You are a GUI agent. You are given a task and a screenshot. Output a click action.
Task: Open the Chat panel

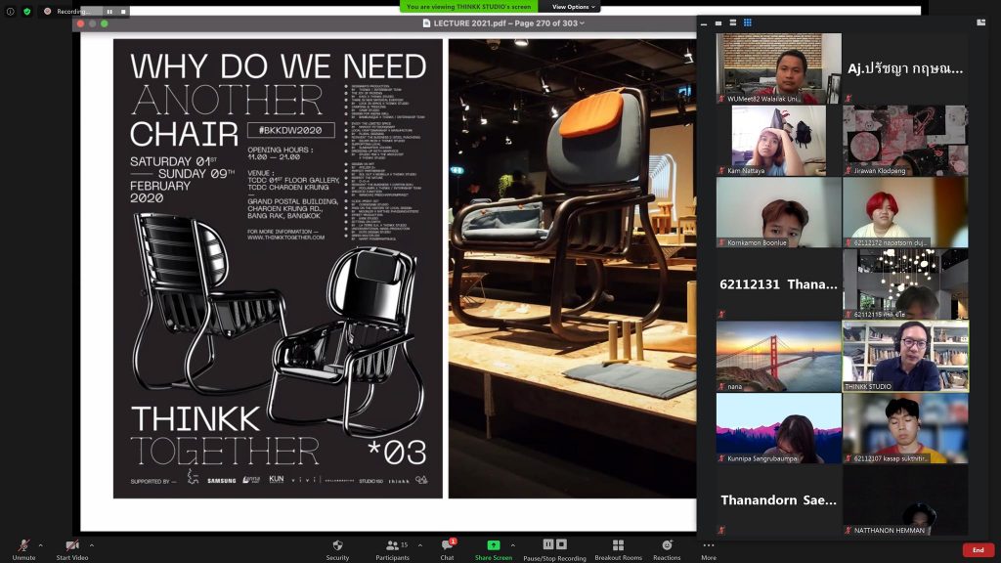[x=447, y=547]
